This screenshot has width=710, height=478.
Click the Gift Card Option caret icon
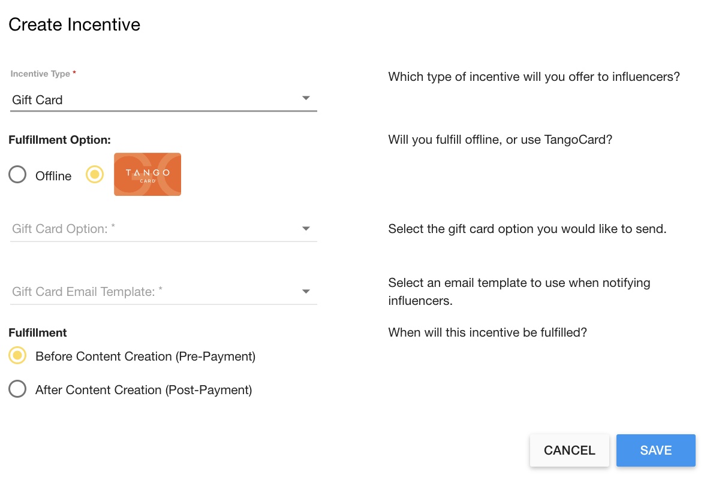point(306,228)
